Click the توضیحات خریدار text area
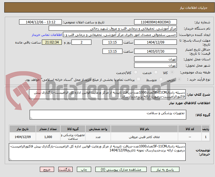215x177 pixels. (x=97, y=152)
